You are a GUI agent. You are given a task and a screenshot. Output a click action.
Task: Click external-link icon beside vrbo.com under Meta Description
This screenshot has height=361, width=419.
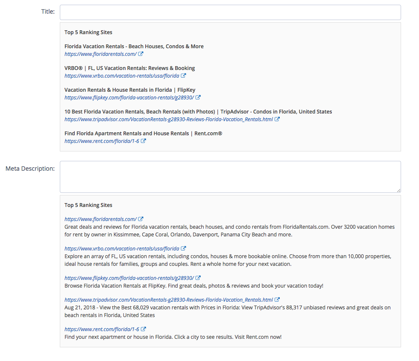pyautogui.click(x=183, y=248)
